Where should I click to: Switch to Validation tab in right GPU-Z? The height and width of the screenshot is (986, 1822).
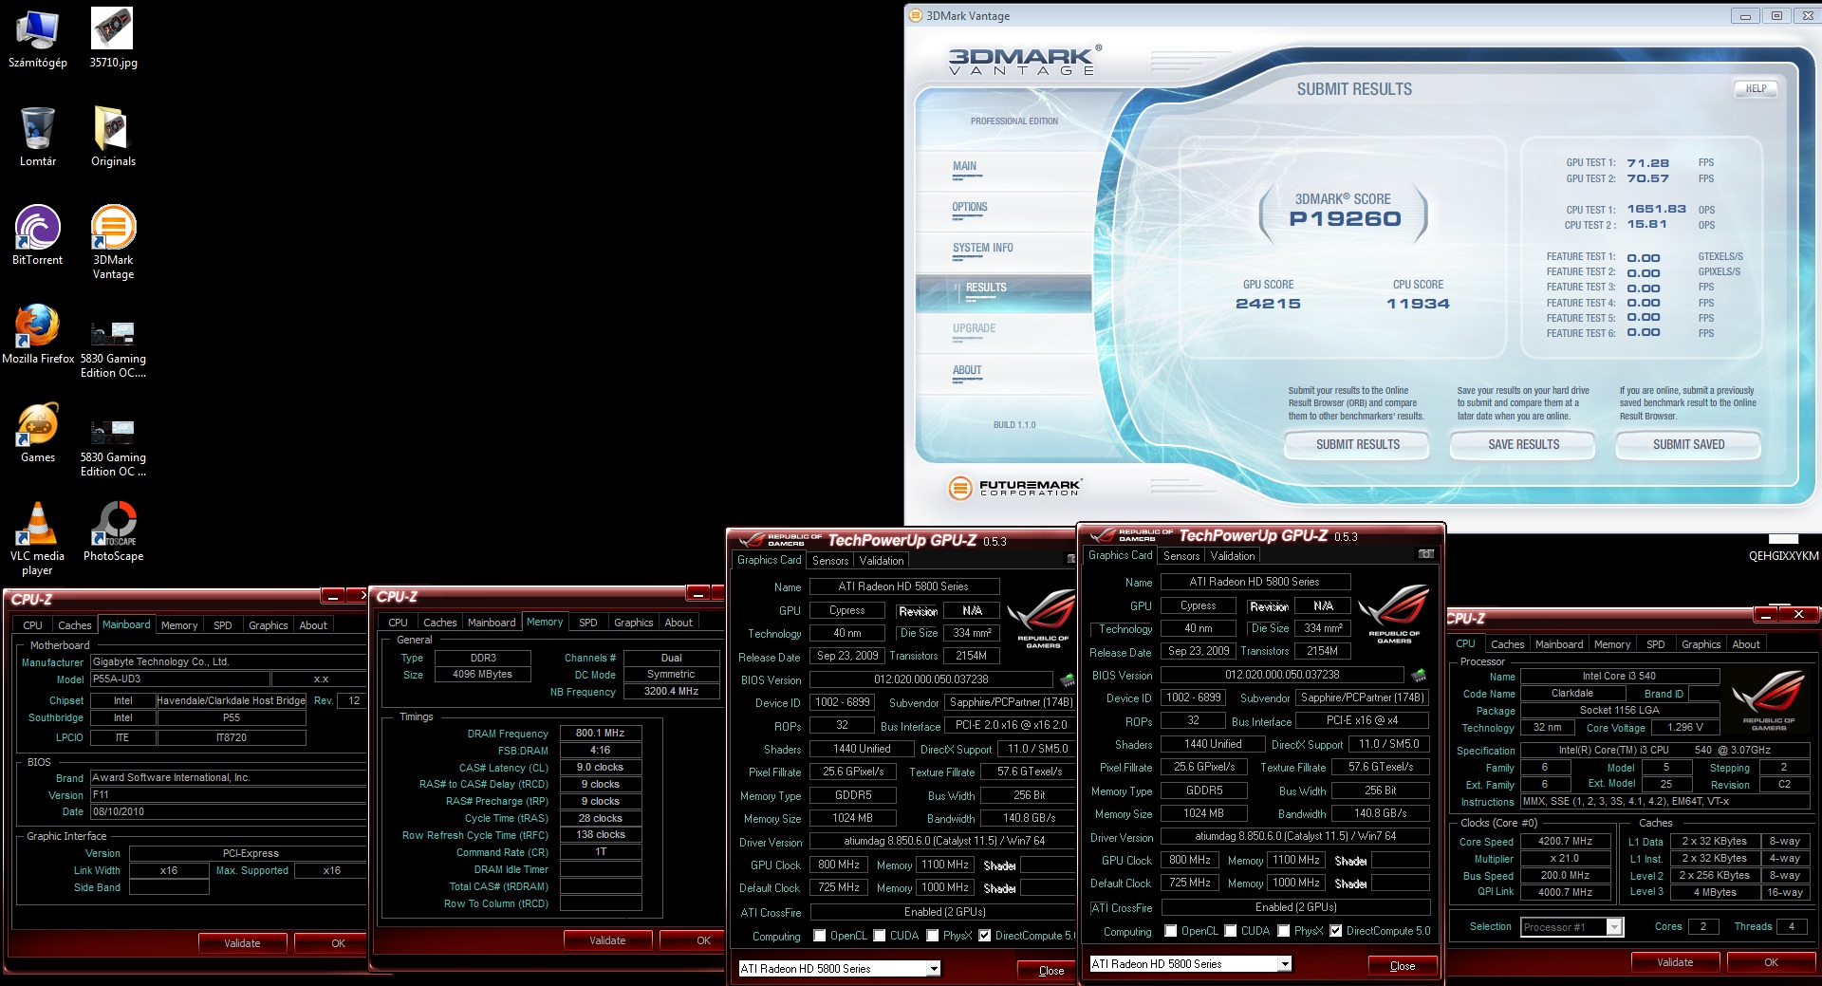pyautogui.click(x=1233, y=556)
